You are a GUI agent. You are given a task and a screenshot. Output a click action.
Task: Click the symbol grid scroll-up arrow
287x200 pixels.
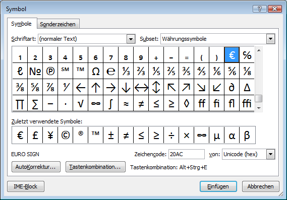259,50
